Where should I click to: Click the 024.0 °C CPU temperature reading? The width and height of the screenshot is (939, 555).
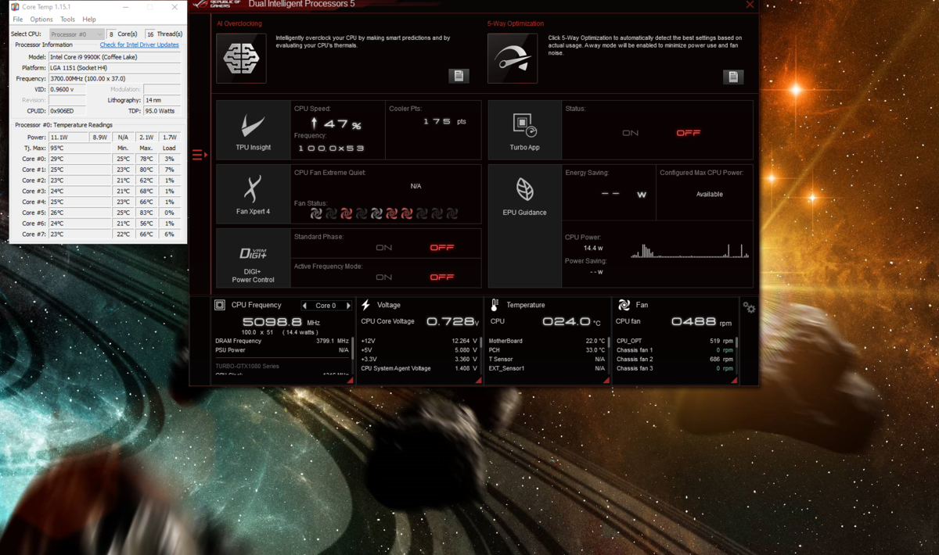(572, 322)
